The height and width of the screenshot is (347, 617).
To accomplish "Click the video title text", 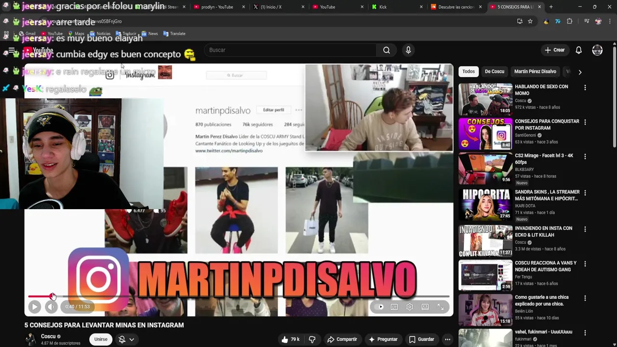I will point(104,325).
